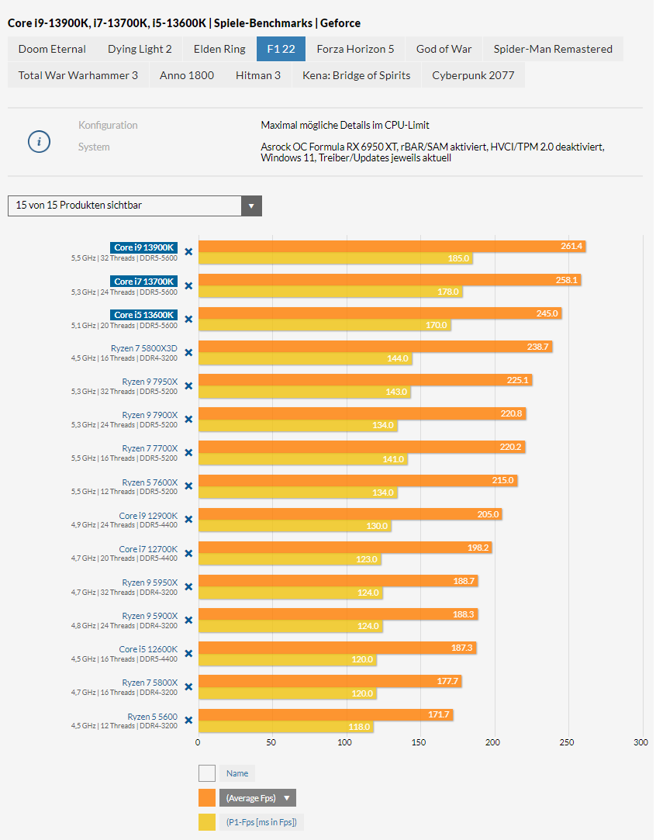Remove Ryzen 9 5950X with its X icon
Viewport: 656px width, 840px height.
(188, 587)
